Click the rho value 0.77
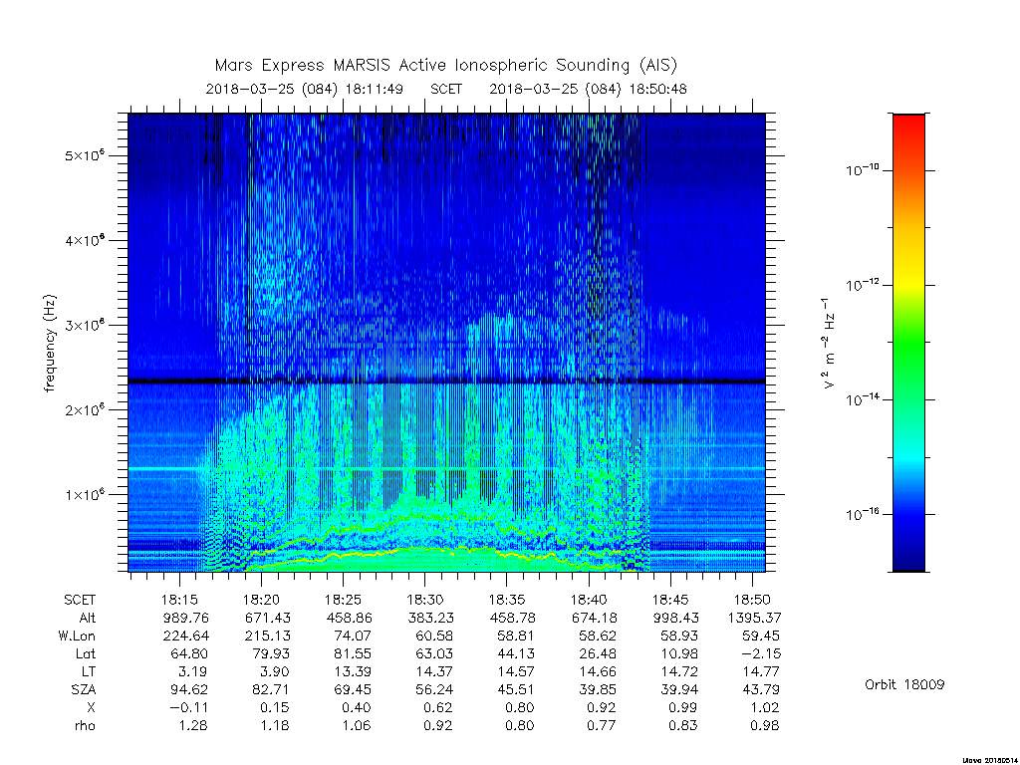Viewport: 1020px width, 765px height. pyautogui.click(x=601, y=725)
